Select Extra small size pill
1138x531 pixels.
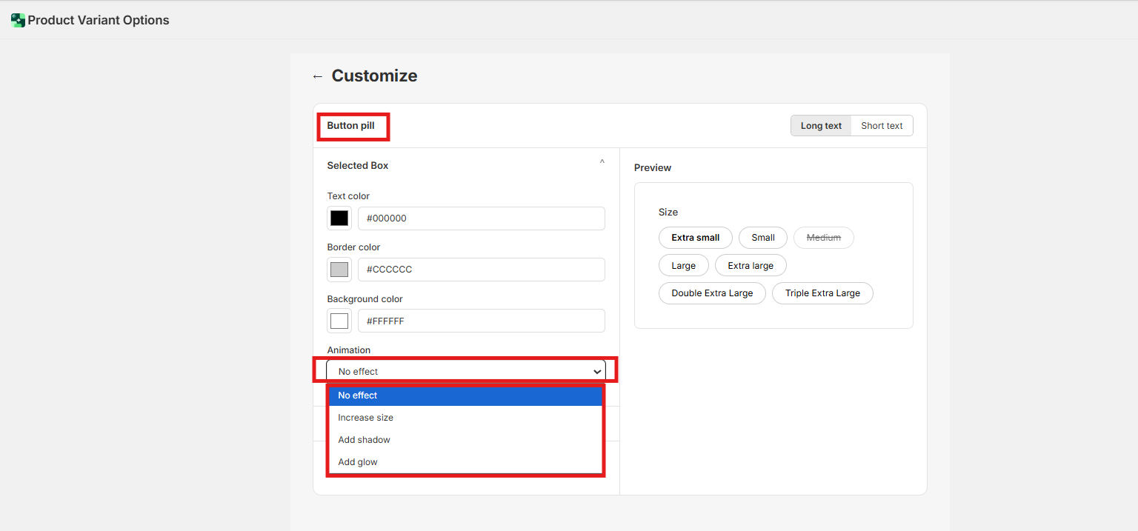tap(695, 238)
